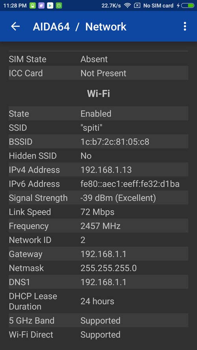This screenshot has width=197, height=350.
Task: Tap the back arrow in header
Action: [15, 26]
